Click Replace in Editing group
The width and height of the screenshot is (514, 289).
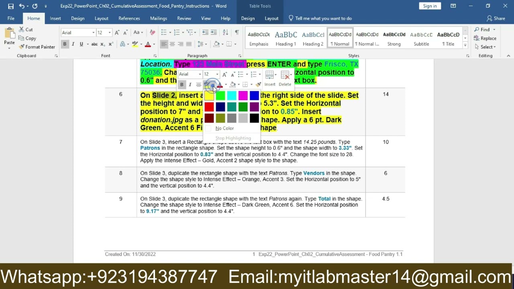(485, 39)
